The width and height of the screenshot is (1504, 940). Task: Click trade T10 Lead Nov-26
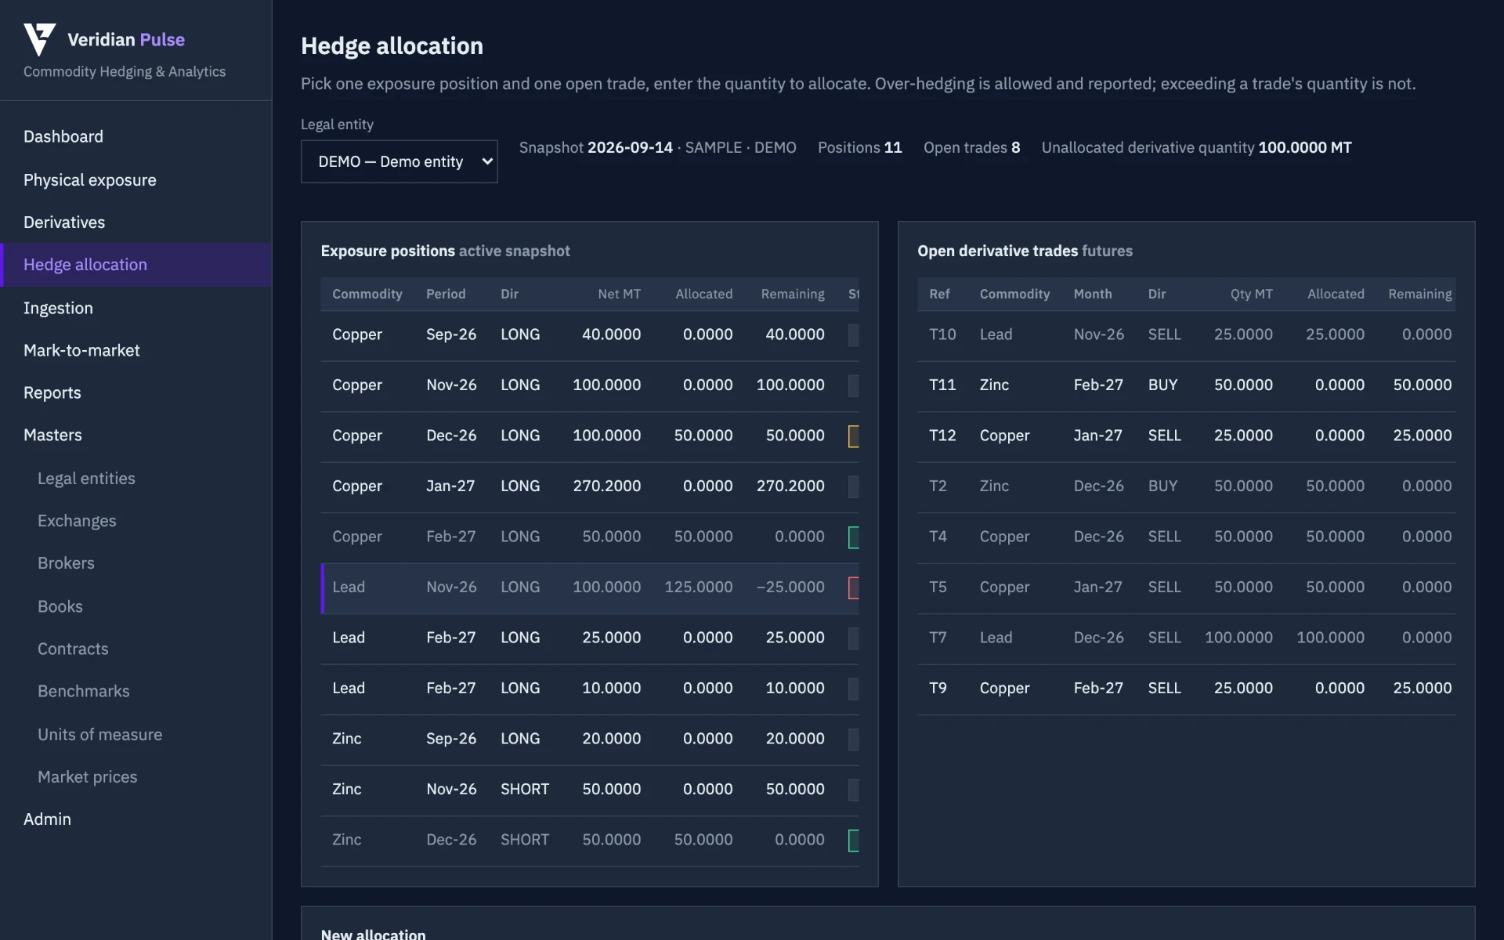point(1186,335)
